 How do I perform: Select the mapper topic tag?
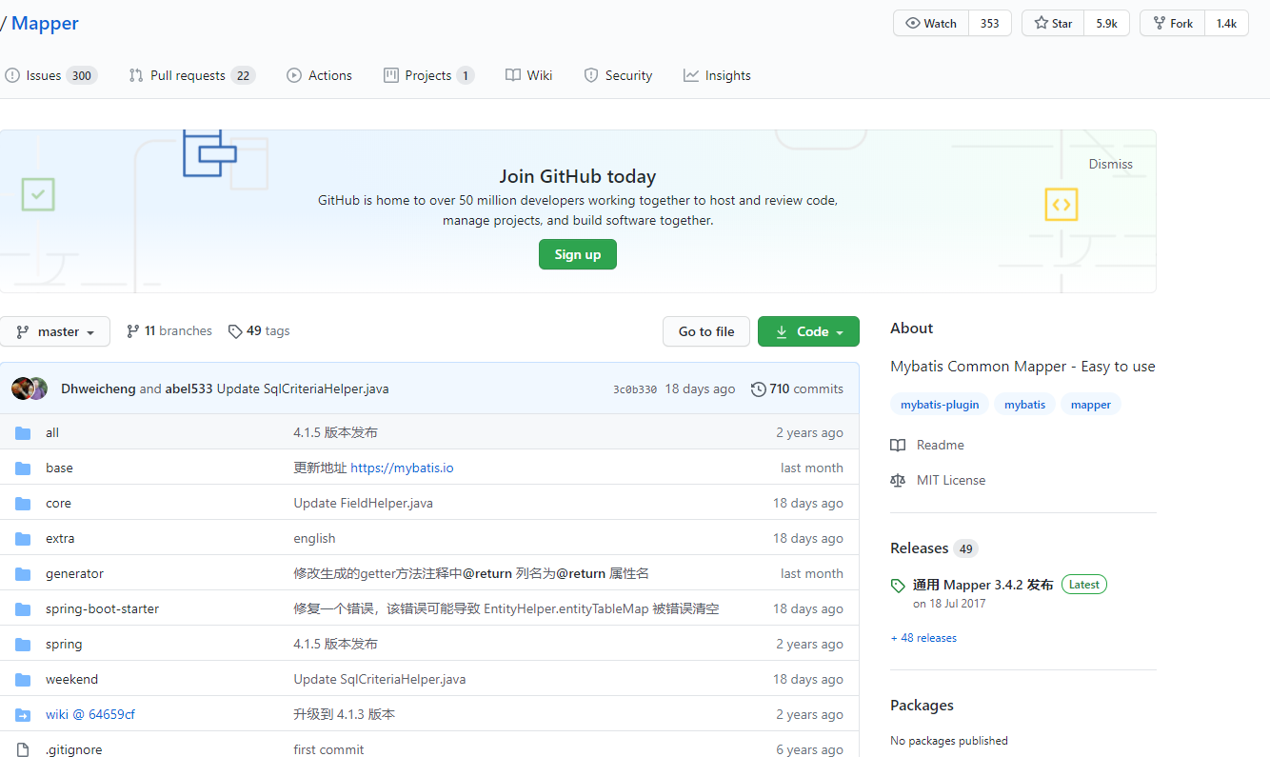coord(1091,405)
